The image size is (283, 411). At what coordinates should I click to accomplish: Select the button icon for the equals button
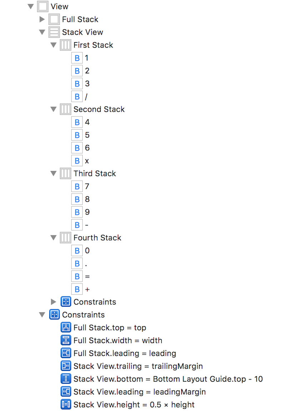click(77, 276)
